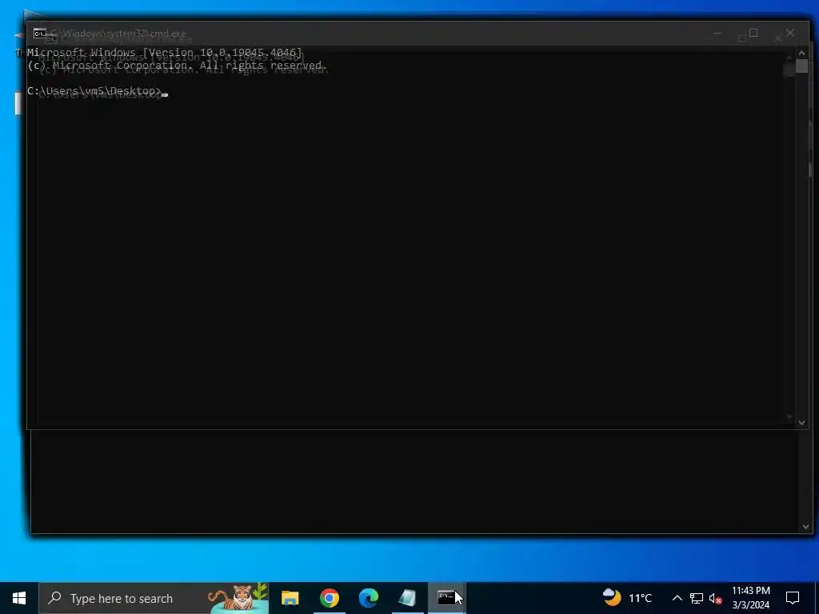The width and height of the screenshot is (819, 614).
Task: Click the Command Prompt taskbar icon
Action: pyautogui.click(x=446, y=598)
